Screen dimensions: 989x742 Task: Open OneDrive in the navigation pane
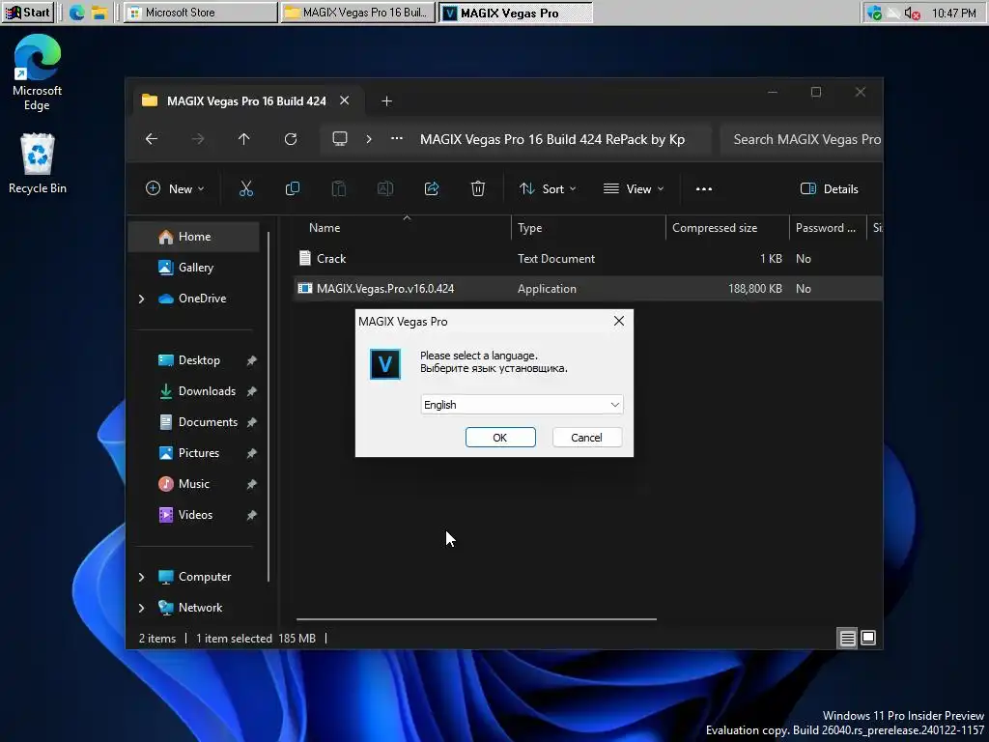pyautogui.click(x=202, y=299)
